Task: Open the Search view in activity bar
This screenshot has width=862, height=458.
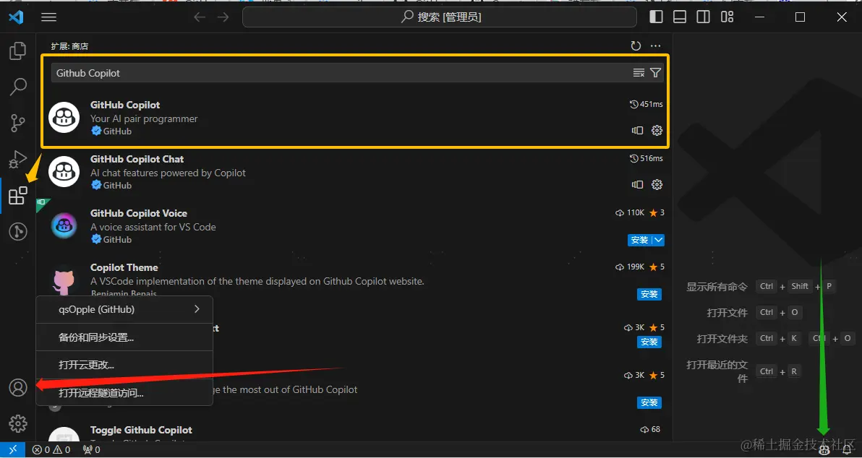Action: (17, 87)
